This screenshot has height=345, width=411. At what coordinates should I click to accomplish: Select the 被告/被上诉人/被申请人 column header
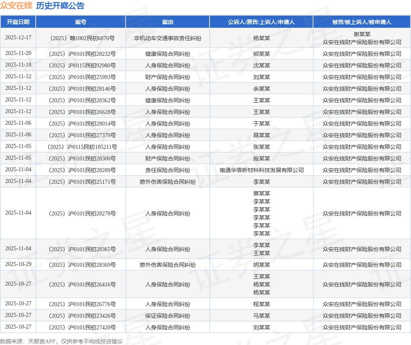point(362,22)
